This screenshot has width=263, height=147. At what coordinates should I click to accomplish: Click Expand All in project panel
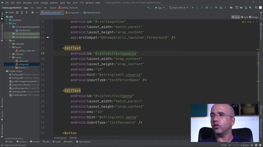coord(22,13)
